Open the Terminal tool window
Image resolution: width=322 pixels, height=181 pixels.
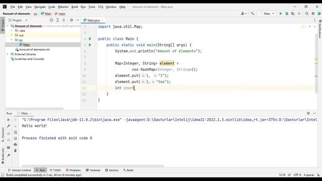(x=93, y=170)
